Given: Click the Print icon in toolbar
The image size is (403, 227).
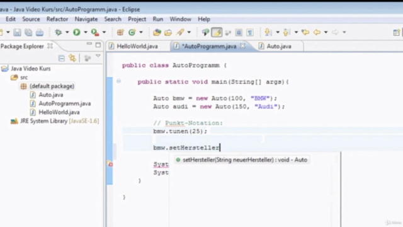Looking at the screenshot, I should tap(40, 32).
